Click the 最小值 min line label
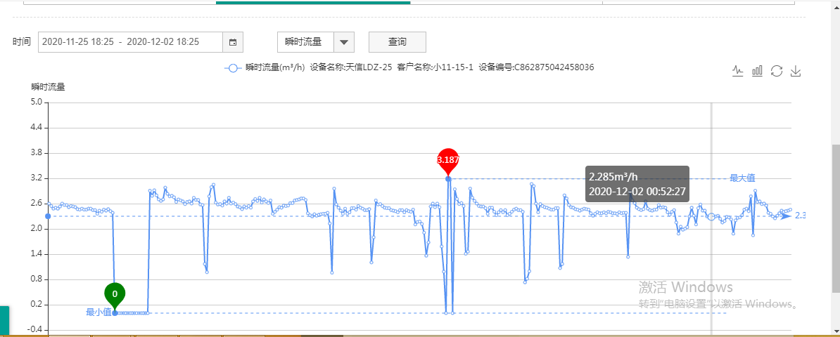The width and height of the screenshot is (840, 337). click(x=98, y=312)
